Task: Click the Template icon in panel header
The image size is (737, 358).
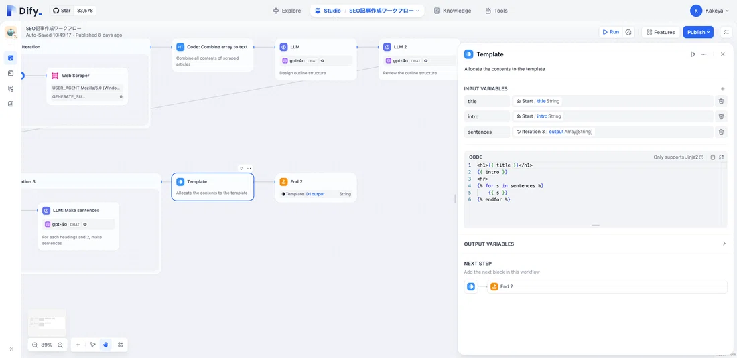Action: [468, 54]
